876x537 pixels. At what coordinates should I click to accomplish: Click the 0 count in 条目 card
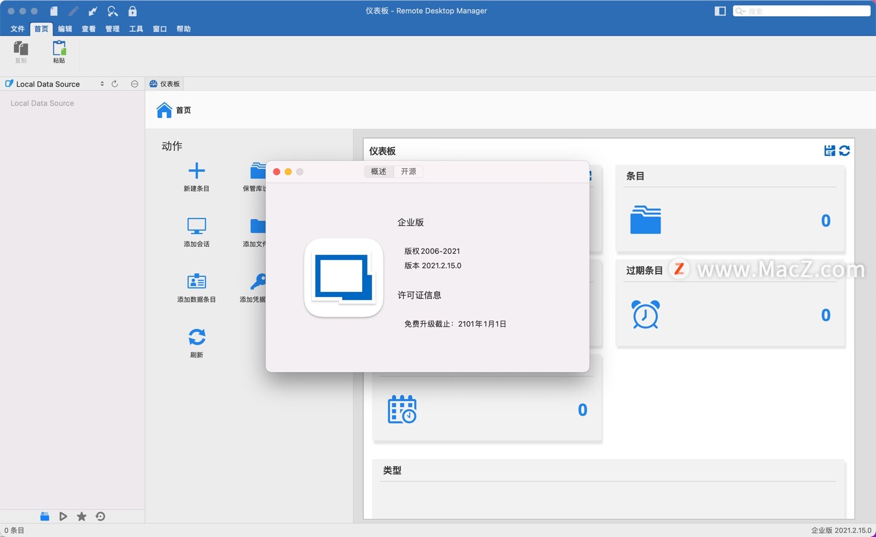click(826, 220)
